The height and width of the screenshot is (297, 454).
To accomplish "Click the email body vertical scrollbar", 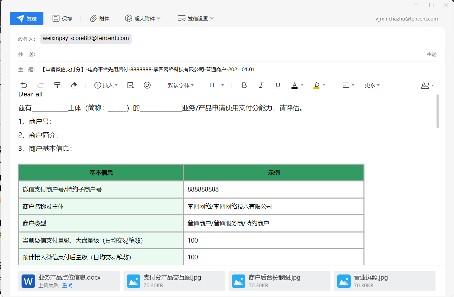I will click(x=438, y=111).
